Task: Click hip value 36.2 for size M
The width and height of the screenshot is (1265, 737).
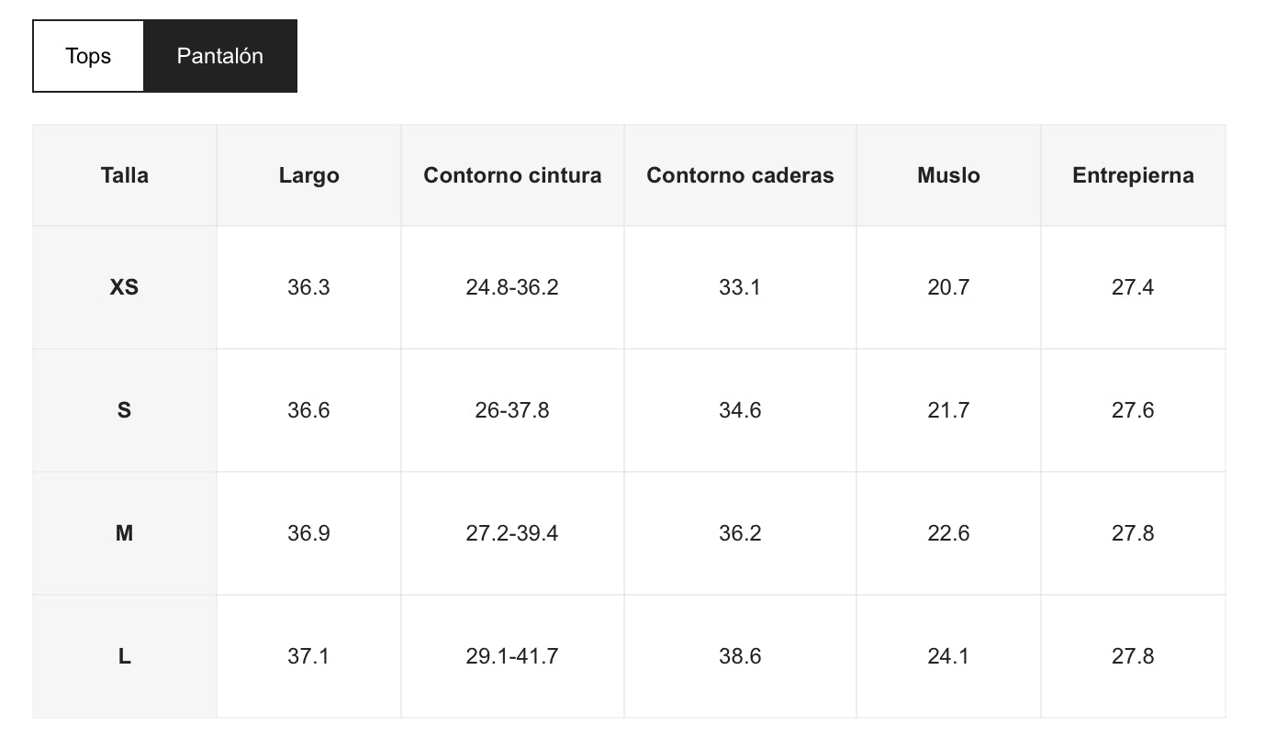Action: pos(740,533)
